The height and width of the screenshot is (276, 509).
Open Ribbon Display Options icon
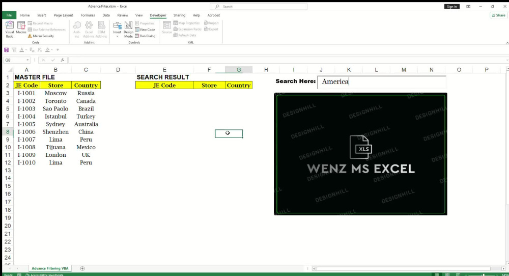pyautogui.click(x=468, y=7)
